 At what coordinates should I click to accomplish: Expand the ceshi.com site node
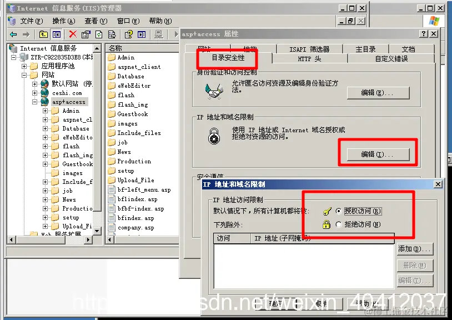(x=35, y=93)
